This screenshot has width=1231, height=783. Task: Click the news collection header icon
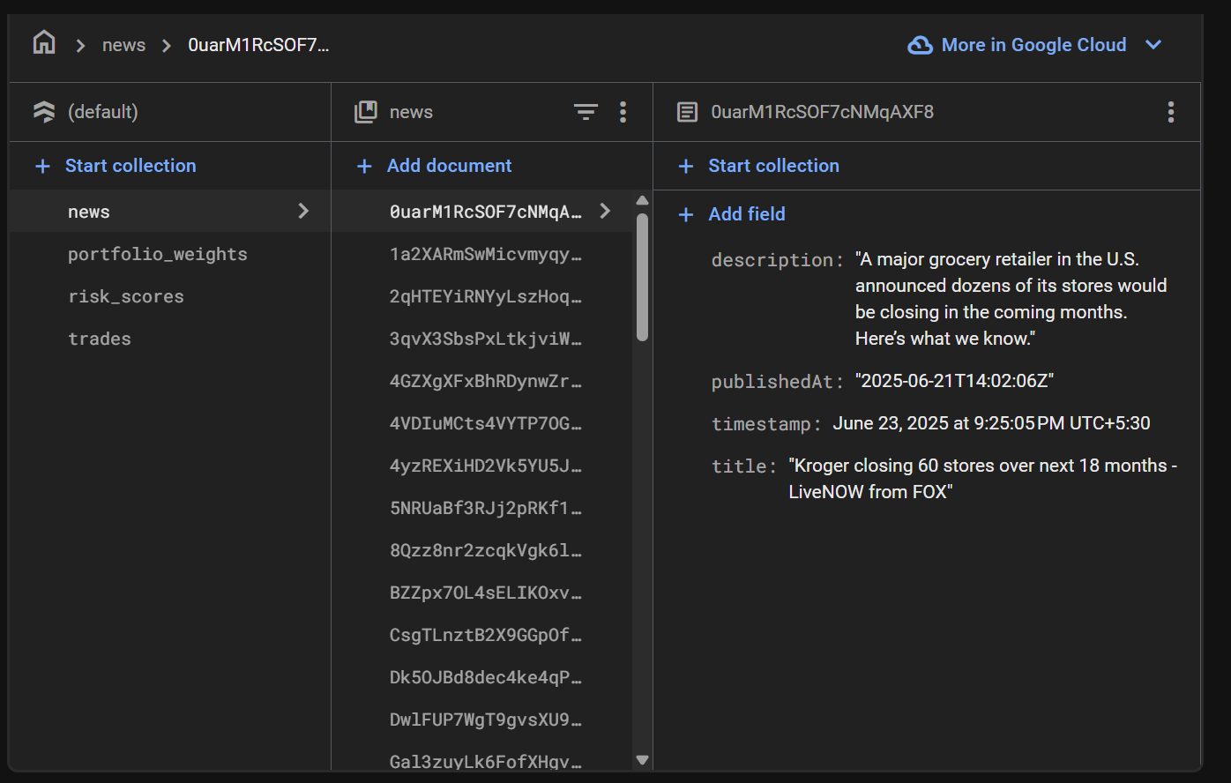coord(366,112)
